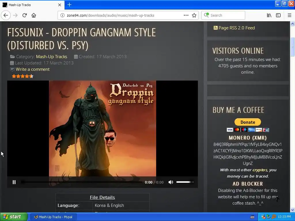
Task: Open the Windows start menu
Action: pos(14,217)
